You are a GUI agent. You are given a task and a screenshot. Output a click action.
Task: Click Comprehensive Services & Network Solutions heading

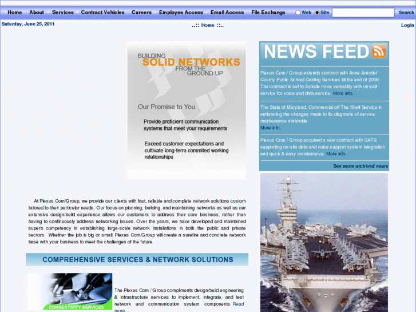(137, 260)
